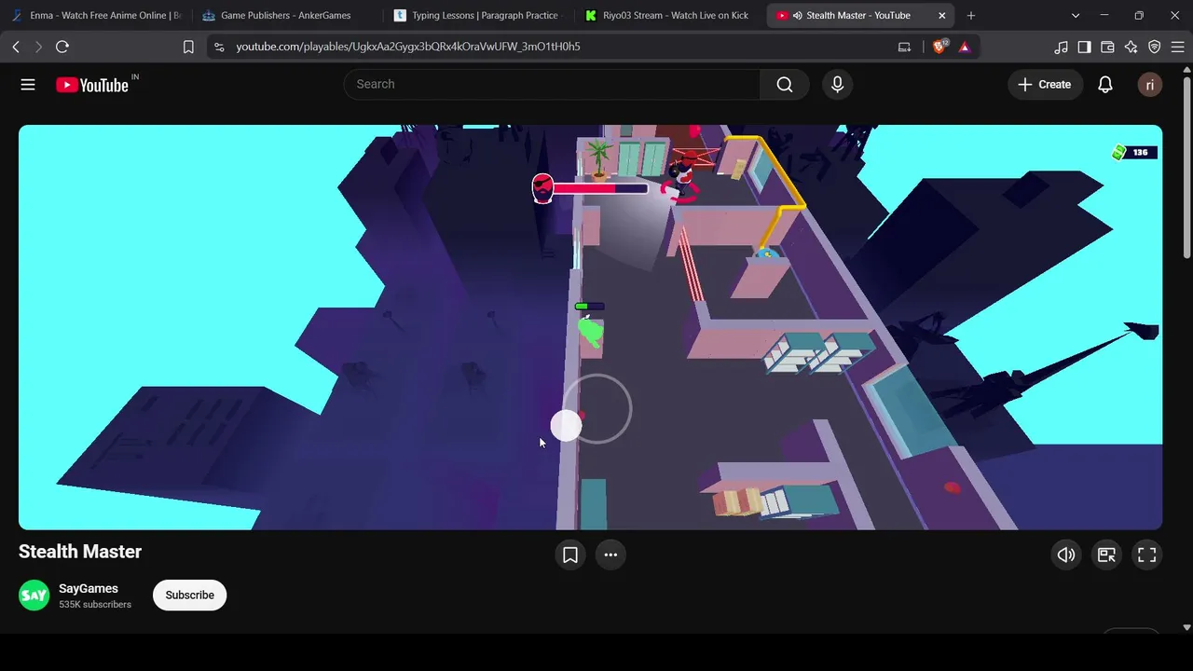Open the browser main menu
Screen dimensions: 1193x671
[1177, 47]
